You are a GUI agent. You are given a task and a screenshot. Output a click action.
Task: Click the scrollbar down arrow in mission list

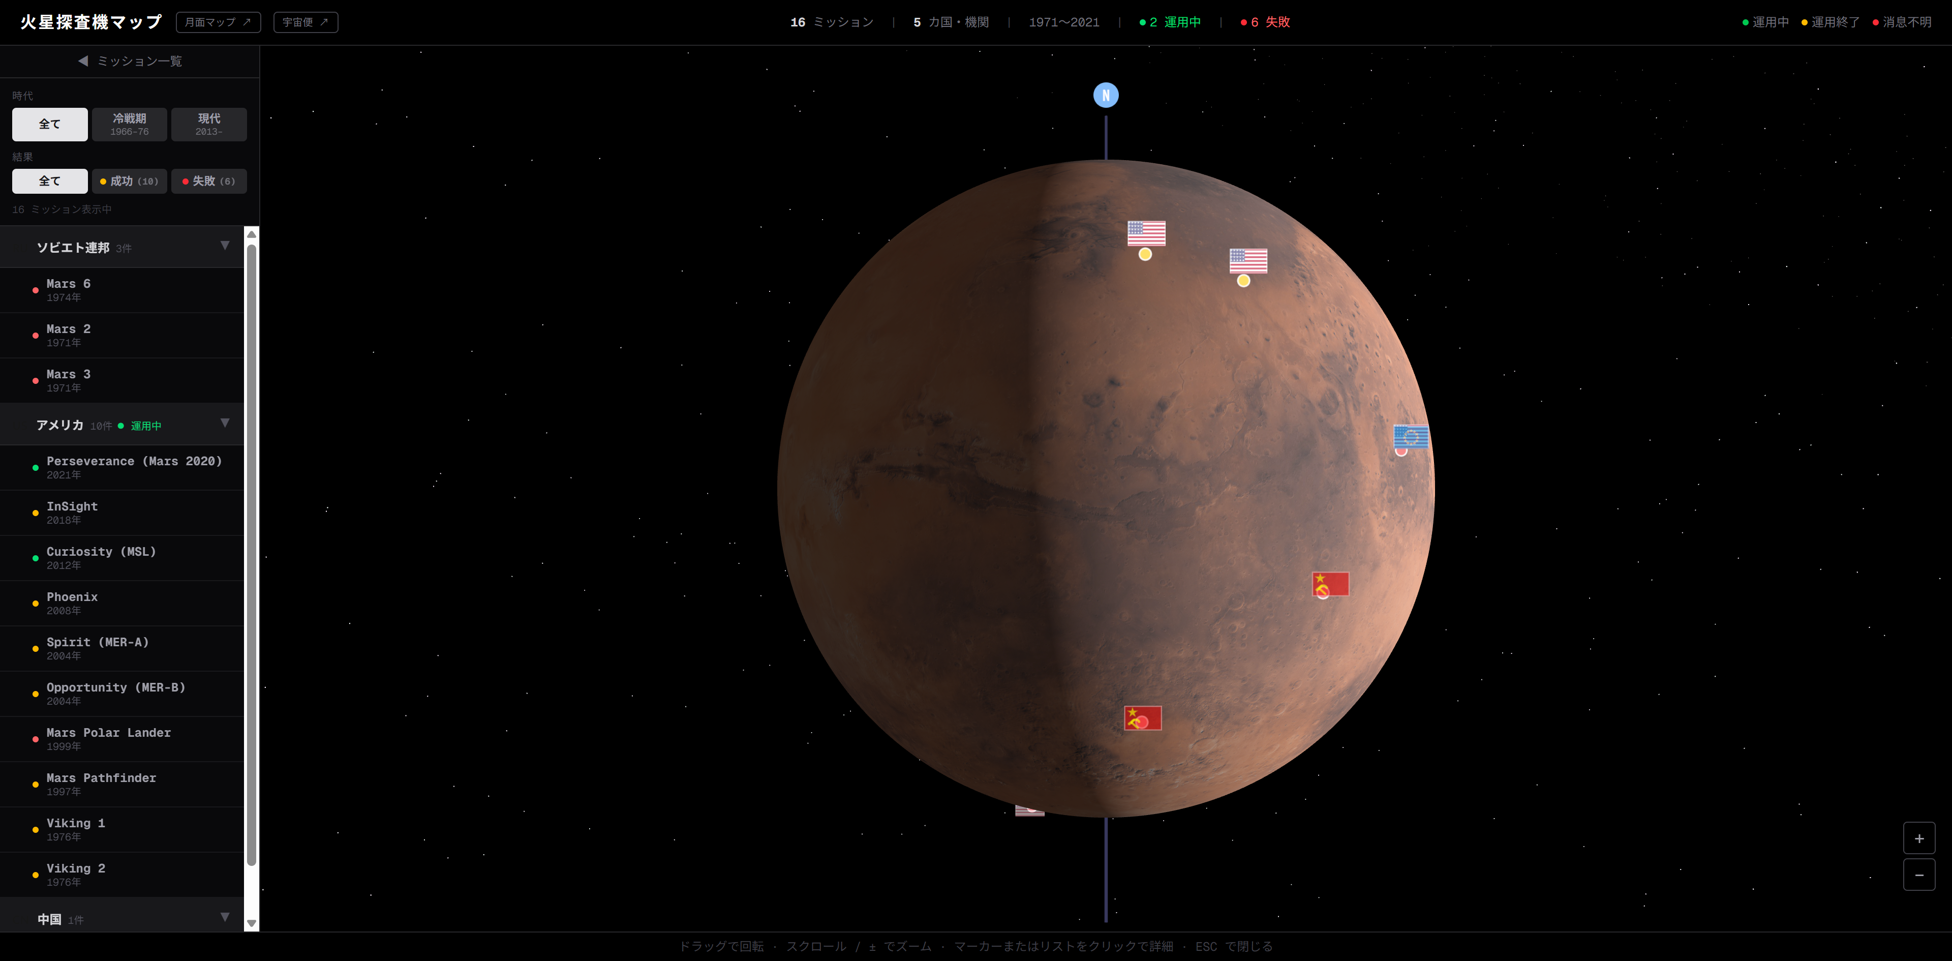(252, 923)
